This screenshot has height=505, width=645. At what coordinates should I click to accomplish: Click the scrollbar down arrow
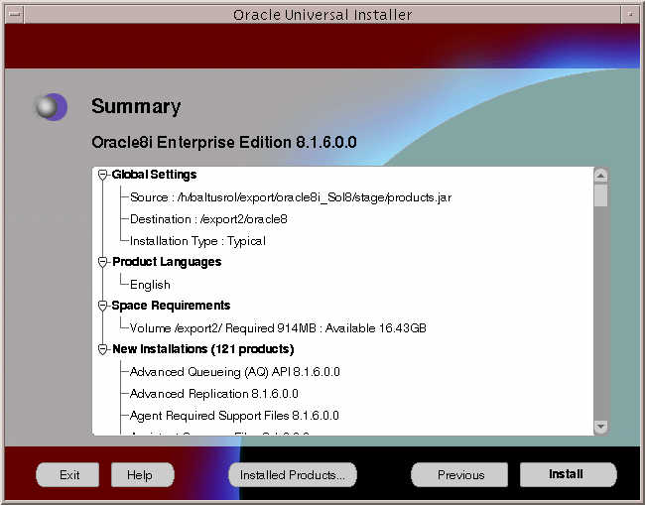point(600,427)
